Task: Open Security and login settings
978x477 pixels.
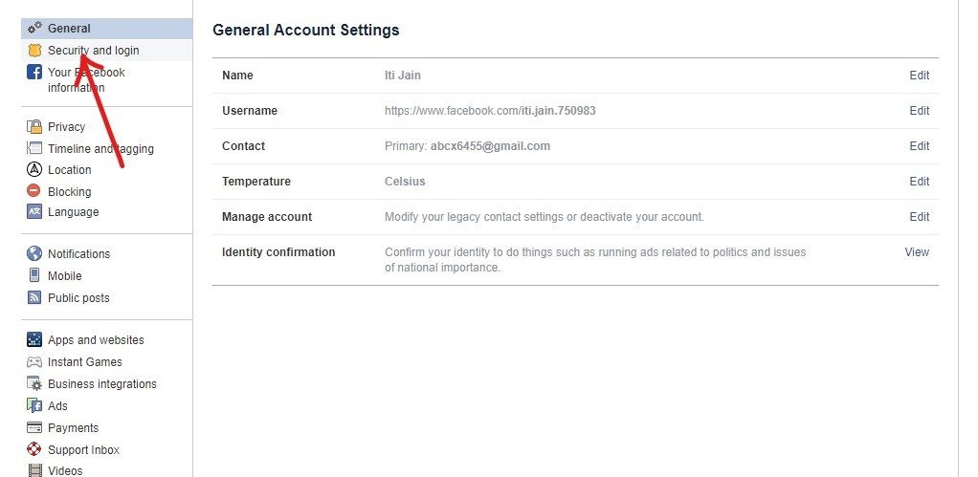Action: 106,51
